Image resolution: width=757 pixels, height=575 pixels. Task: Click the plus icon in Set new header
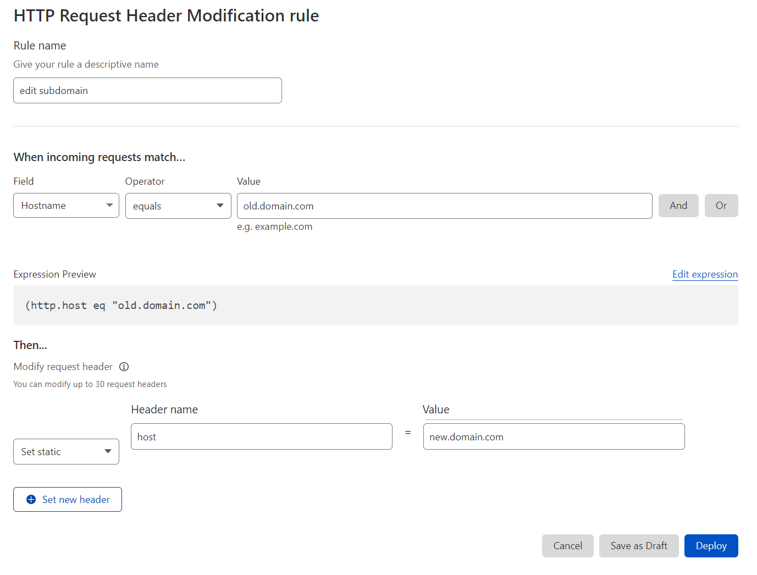pos(31,500)
